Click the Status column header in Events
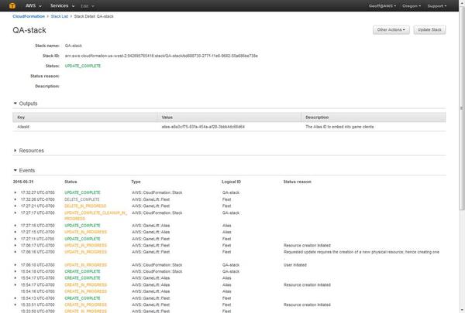 point(71,182)
